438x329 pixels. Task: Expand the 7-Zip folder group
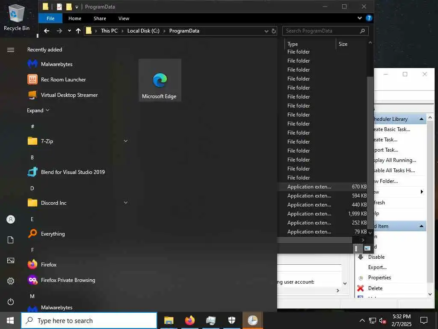point(126,141)
